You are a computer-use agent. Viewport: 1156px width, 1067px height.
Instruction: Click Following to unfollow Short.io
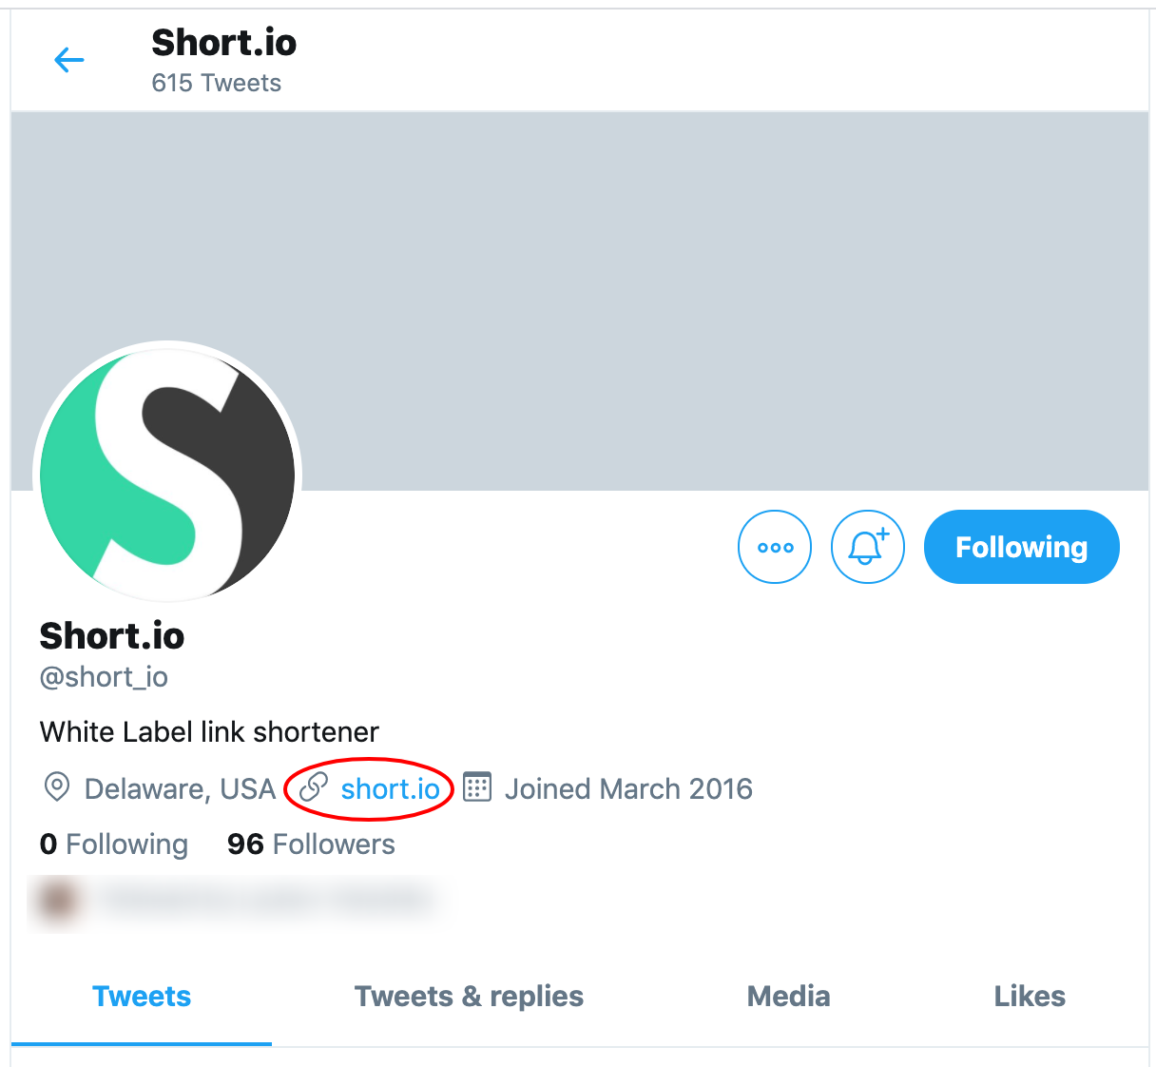click(x=1021, y=547)
